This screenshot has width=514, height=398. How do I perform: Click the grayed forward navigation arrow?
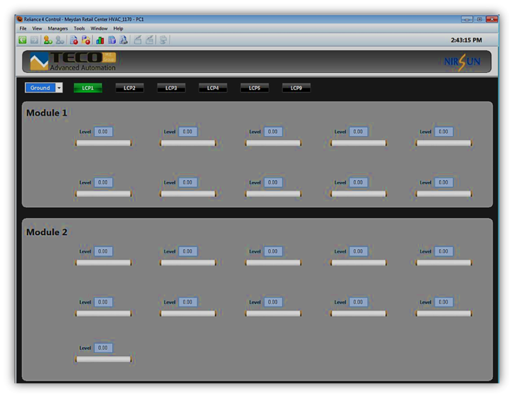pyautogui.click(x=34, y=40)
